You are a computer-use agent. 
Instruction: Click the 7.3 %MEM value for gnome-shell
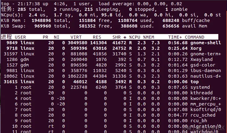(x=155, y=43)
